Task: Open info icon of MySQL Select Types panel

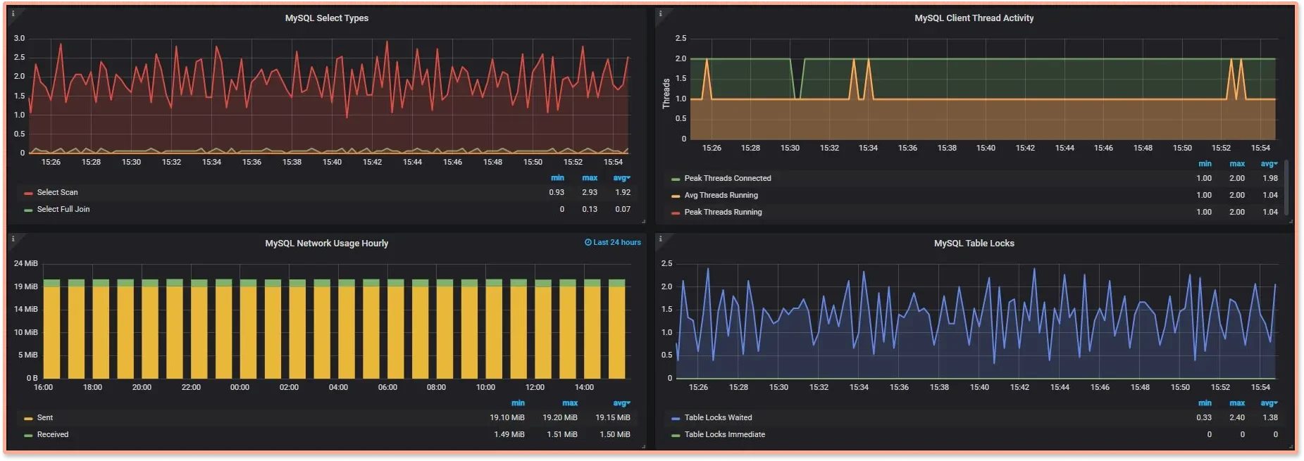Action: (x=13, y=13)
